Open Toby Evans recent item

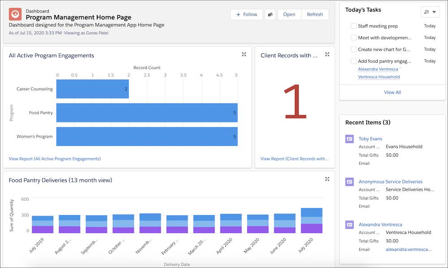370,139
